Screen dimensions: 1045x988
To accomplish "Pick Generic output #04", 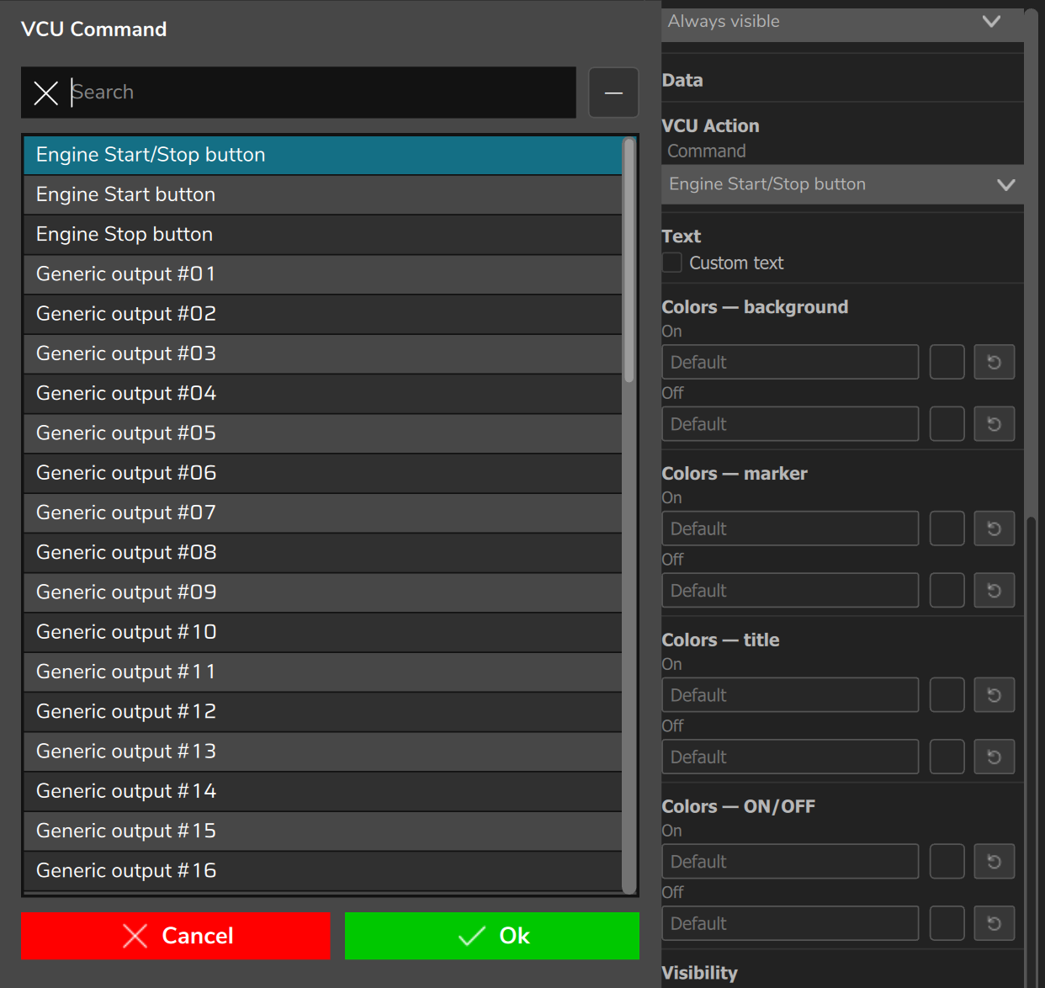I will click(x=323, y=393).
